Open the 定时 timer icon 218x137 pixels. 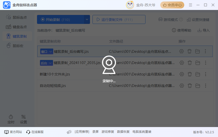coord(11,117)
